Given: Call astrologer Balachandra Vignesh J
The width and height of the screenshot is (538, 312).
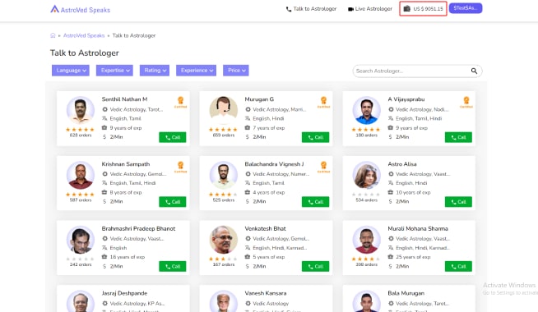Looking at the screenshot, I should tap(315, 202).
